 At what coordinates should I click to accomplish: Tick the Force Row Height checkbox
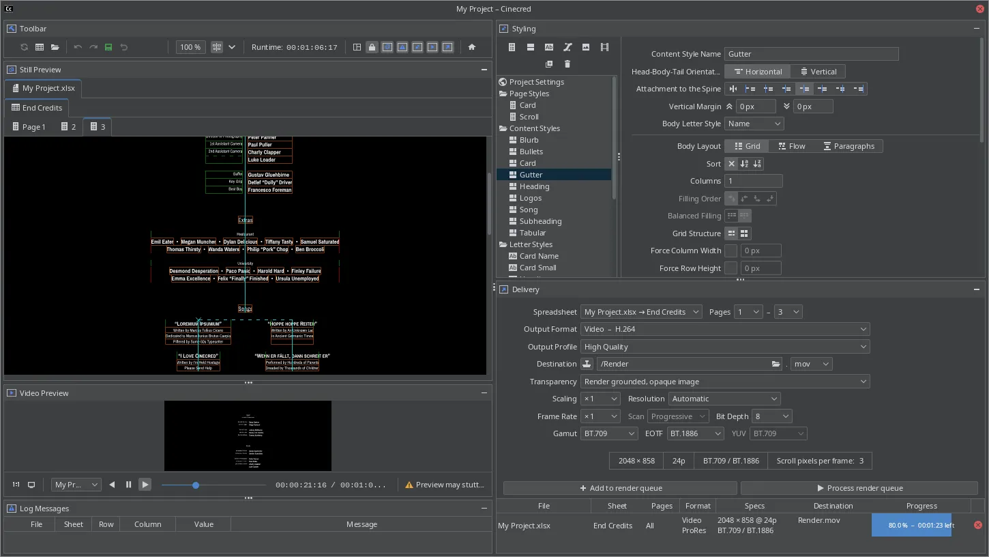[x=730, y=268]
